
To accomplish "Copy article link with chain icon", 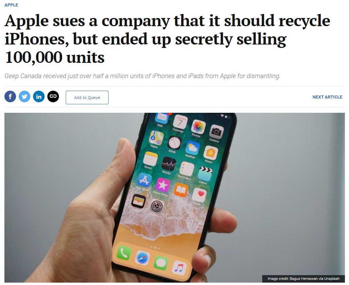I will point(53,96).
